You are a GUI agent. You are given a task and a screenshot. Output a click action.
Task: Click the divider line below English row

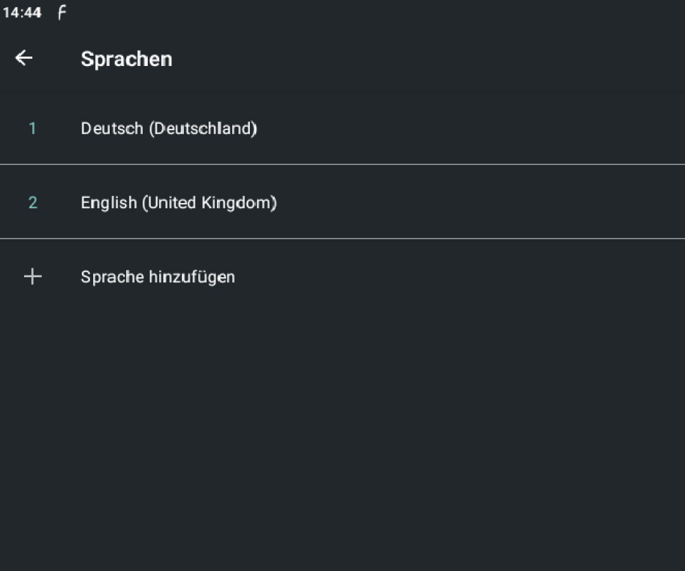[x=342, y=239]
